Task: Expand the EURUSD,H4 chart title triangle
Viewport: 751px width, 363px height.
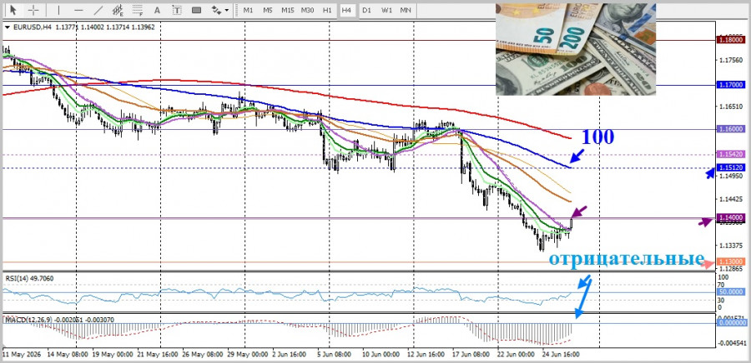Action: coord(8,27)
